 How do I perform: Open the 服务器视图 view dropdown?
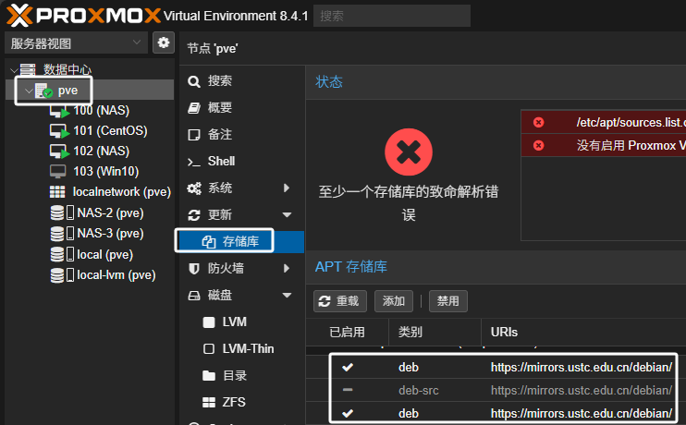coord(76,42)
